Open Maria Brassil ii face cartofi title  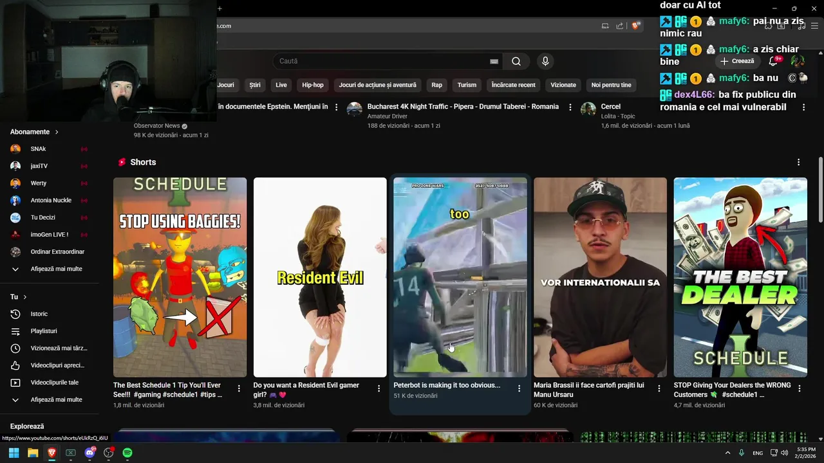(588, 390)
